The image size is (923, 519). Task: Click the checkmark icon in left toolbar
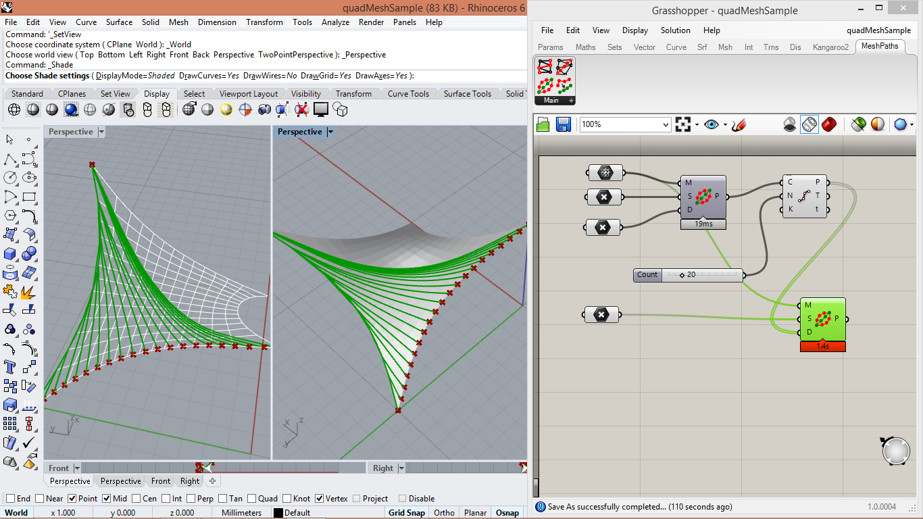[29, 443]
